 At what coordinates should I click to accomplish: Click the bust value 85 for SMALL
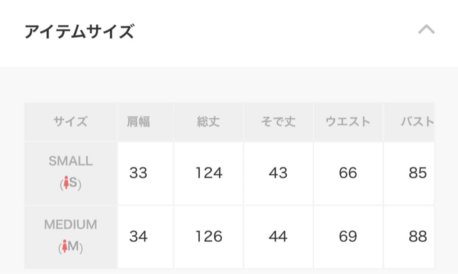(417, 173)
